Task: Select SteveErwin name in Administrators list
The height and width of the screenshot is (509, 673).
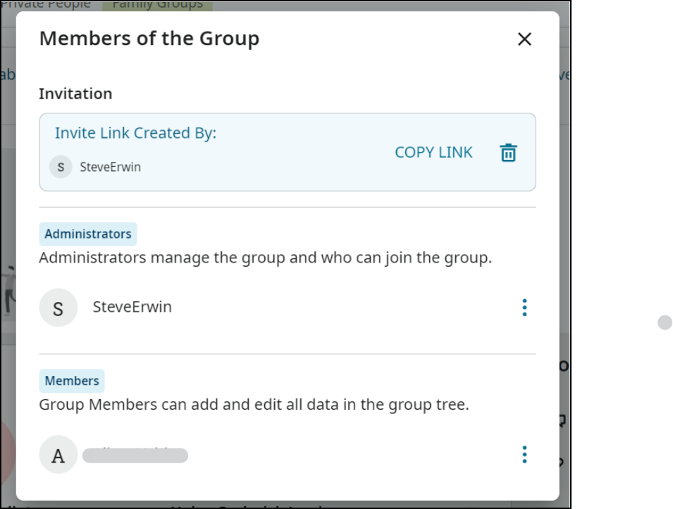Action: [x=132, y=307]
